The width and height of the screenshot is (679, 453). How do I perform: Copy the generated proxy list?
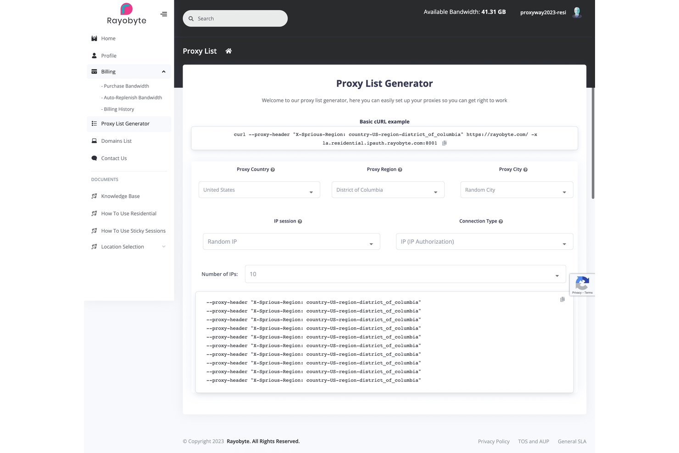pos(562,299)
